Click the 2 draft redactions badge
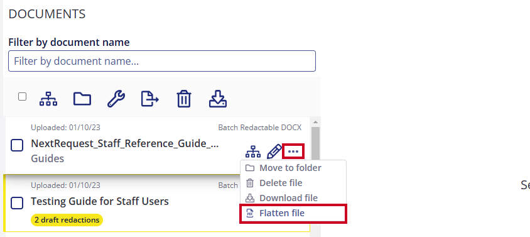 pyautogui.click(x=67, y=220)
